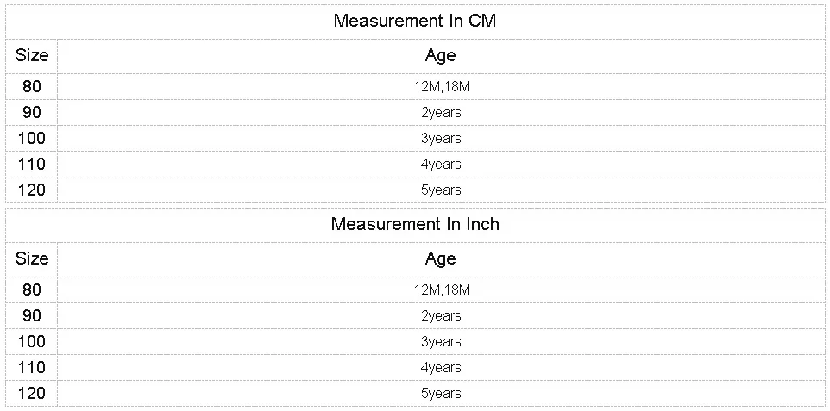This screenshot has width=830, height=411.
Task: Select size 80 cell in CM table
Action: (32, 86)
